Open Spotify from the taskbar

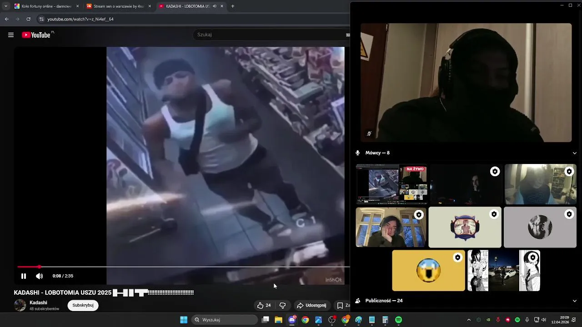(398, 320)
